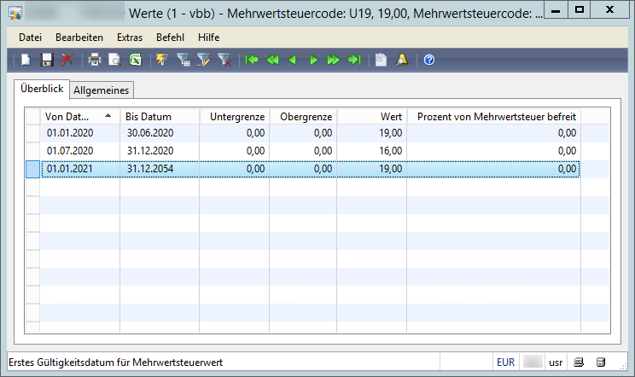Click Bis Datum cell 31.12.2054
Image resolution: width=635 pixels, height=377 pixels.
160,169
